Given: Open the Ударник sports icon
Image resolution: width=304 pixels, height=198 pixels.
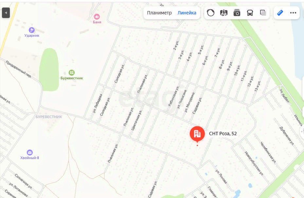Looking at the screenshot, I should [32, 30].
